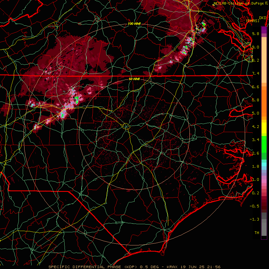Click the [PHAS] units label
Image resolution: width=269 pixels, height=269 pixels.
click(x=253, y=21)
